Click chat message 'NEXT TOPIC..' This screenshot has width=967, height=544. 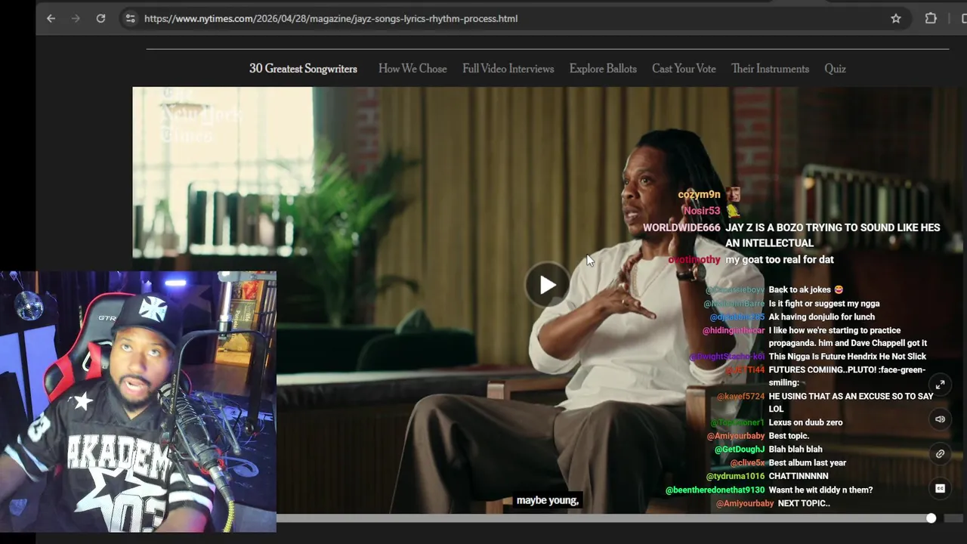[x=804, y=504]
